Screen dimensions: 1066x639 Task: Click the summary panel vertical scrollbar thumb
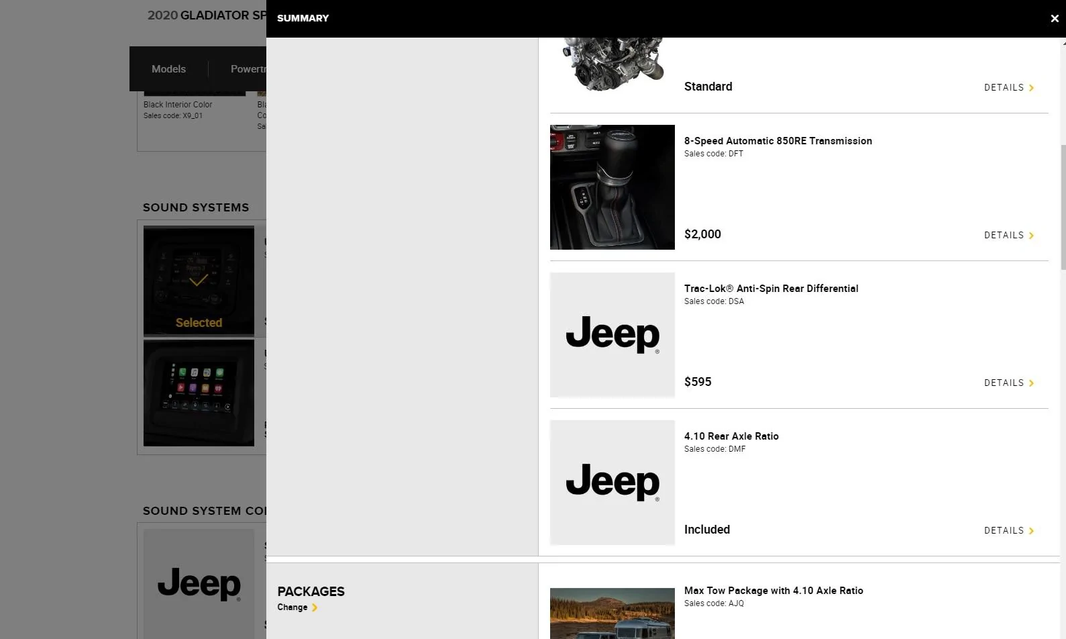[x=1063, y=207]
